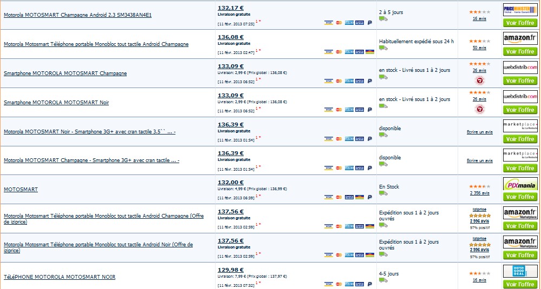Click 'Voir l'offre' for Smartphone MOTOROLA MOTOSMART Champagne
541x289 pixels.
[x=520, y=80]
